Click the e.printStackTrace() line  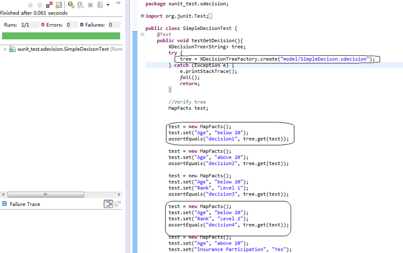[x=208, y=71]
